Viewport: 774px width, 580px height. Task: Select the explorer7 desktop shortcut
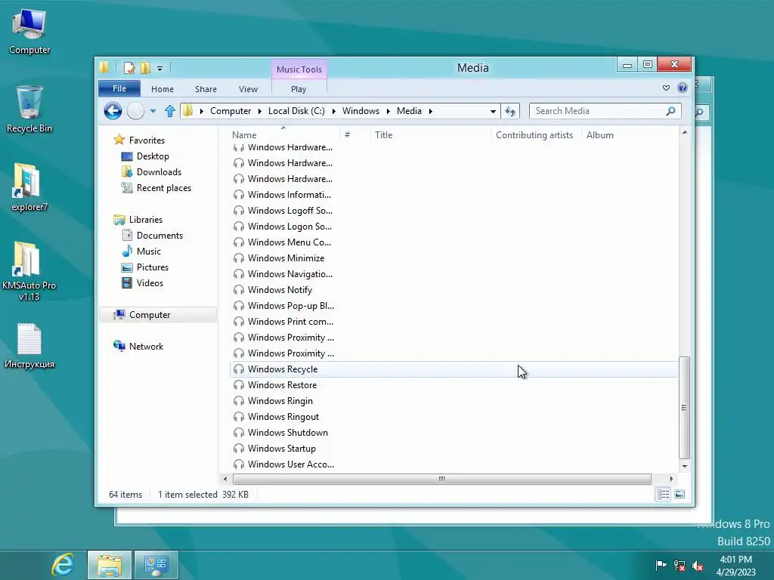click(x=29, y=187)
